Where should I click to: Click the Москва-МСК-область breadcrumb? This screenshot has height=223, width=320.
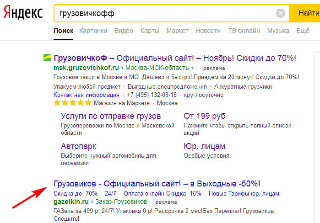(157, 68)
